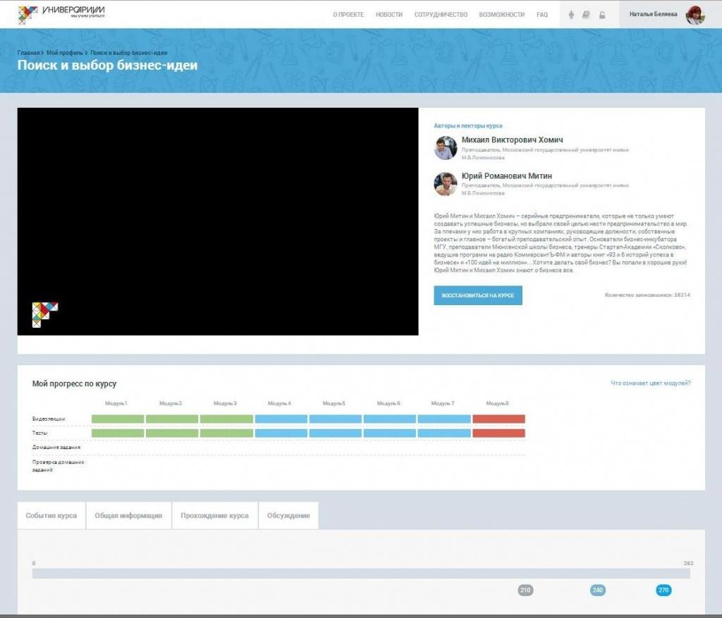
Task: Click the Мой профиль breadcrumb link
Action: [66, 53]
